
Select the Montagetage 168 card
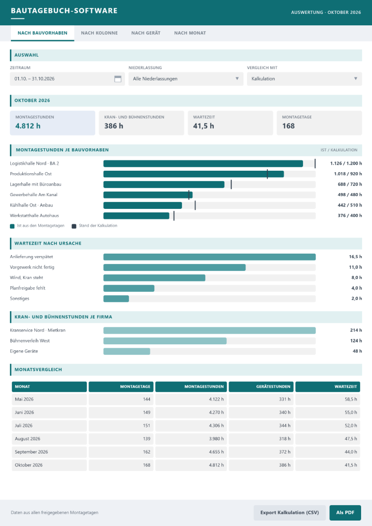point(319,123)
